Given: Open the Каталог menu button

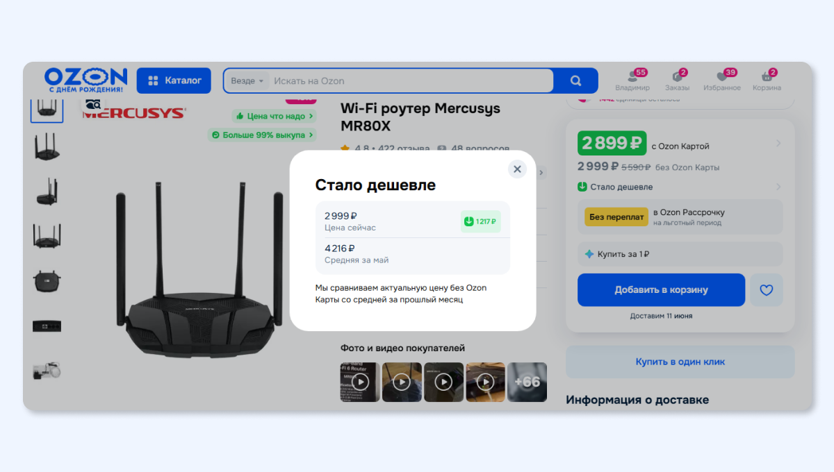Looking at the screenshot, I should (174, 81).
